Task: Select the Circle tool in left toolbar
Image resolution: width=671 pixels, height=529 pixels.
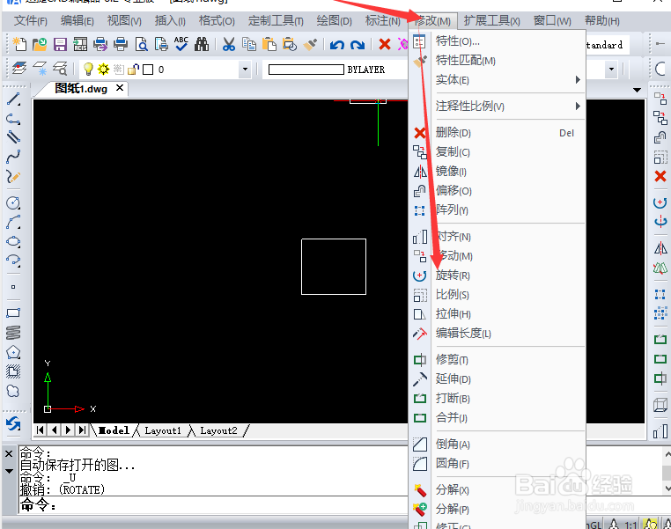Action: [13, 202]
